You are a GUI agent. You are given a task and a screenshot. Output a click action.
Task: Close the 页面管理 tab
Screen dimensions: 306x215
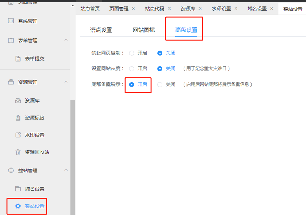pos(133,9)
